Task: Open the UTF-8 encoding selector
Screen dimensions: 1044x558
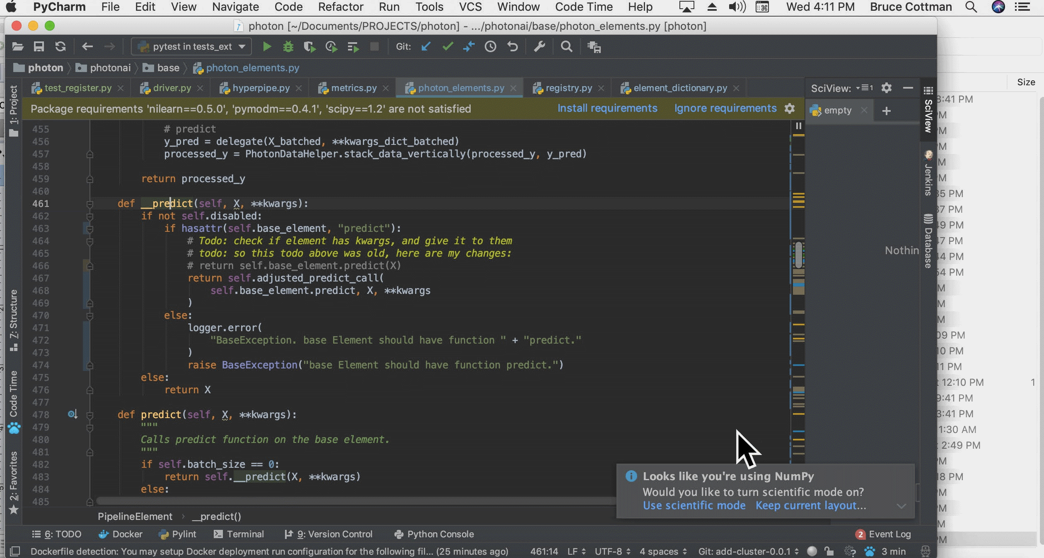Action: pos(613,551)
